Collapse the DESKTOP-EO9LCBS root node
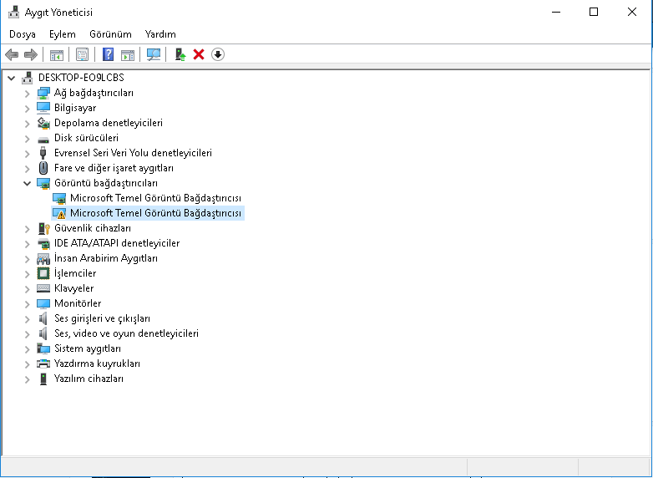Screen dimensions: 653x478 tap(11, 78)
